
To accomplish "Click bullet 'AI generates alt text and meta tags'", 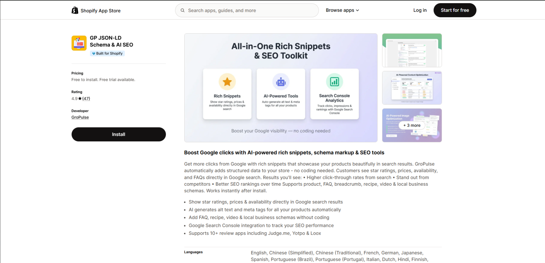I will [x=265, y=210].
